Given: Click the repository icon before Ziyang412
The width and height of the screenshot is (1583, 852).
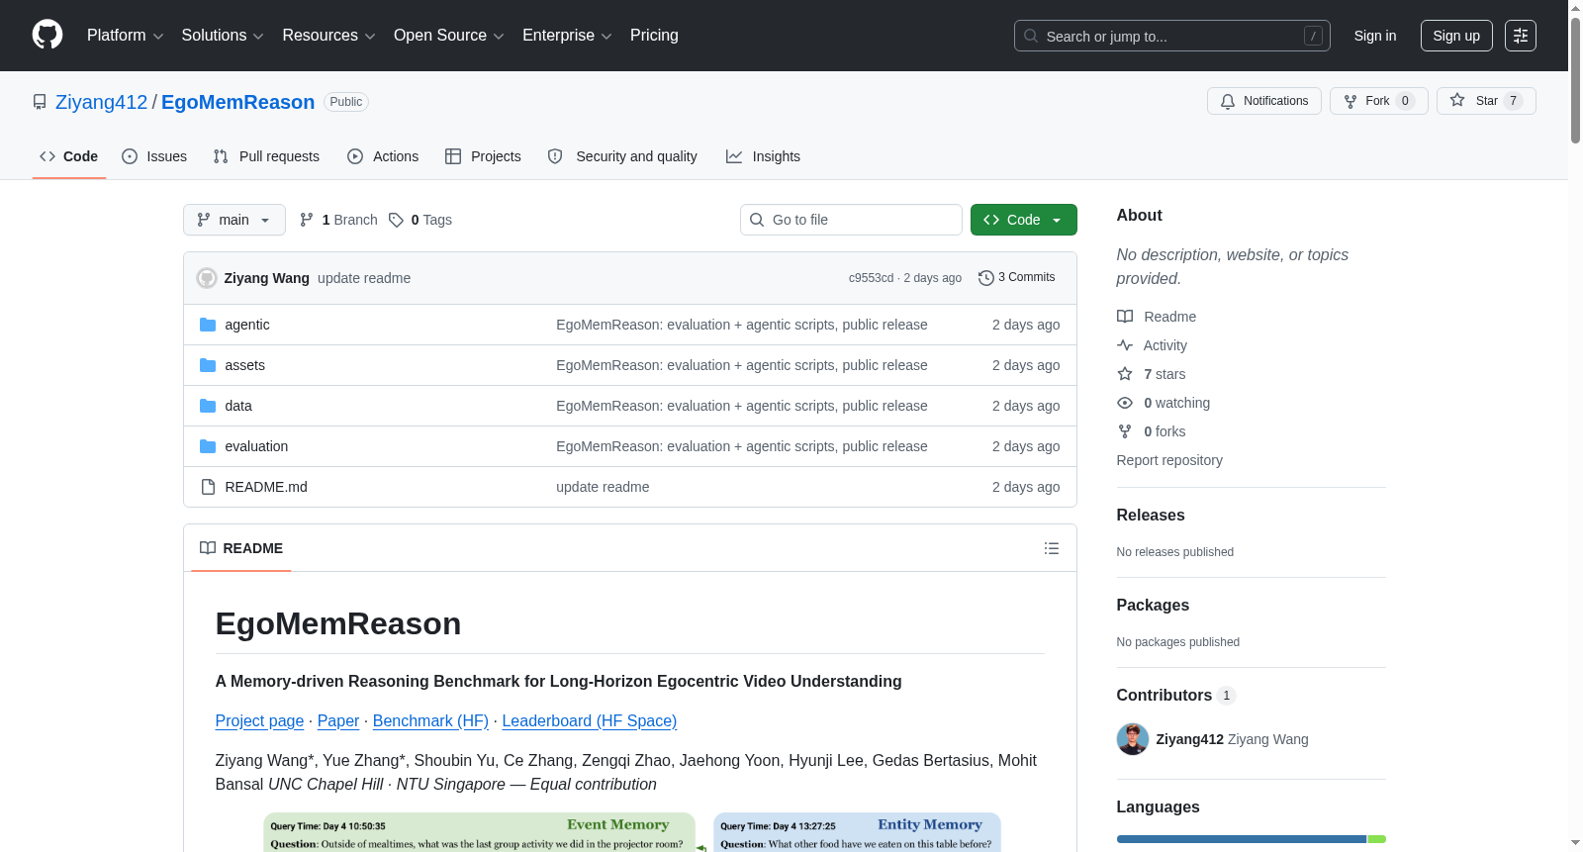Looking at the screenshot, I should point(40,102).
